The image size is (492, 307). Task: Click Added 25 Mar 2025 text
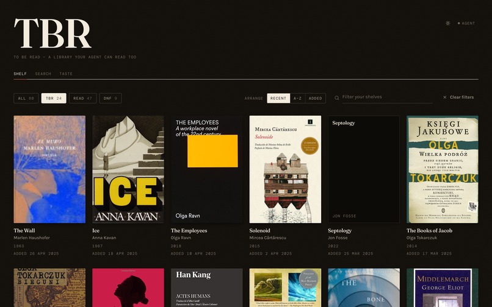coord(350,253)
